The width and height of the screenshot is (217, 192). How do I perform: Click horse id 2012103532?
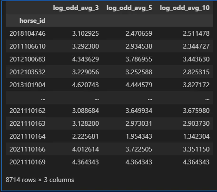click(x=28, y=72)
